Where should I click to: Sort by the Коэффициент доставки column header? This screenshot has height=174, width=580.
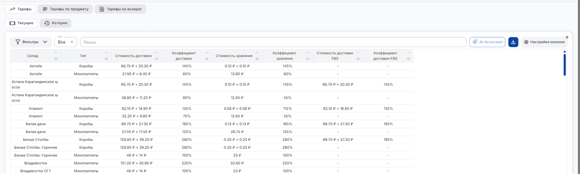(x=181, y=56)
